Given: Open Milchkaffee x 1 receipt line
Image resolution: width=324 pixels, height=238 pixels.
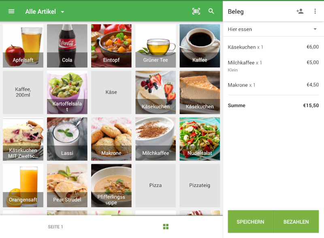Looking at the screenshot, I should [273, 66].
